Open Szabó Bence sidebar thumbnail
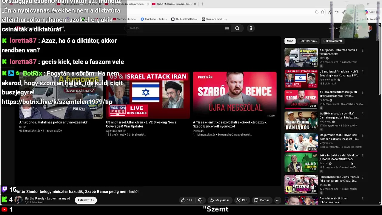This screenshot has height=215, width=382. pyautogui.click(x=301, y=99)
